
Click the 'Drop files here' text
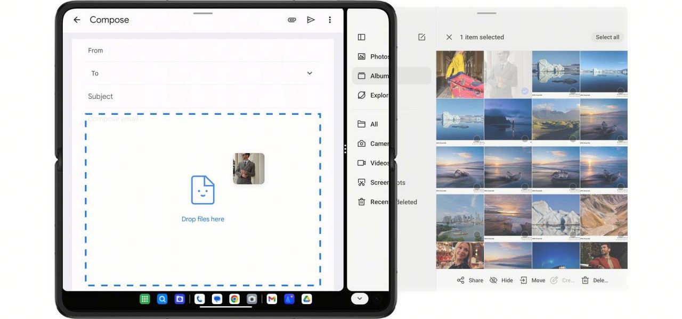pyautogui.click(x=203, y=219)
